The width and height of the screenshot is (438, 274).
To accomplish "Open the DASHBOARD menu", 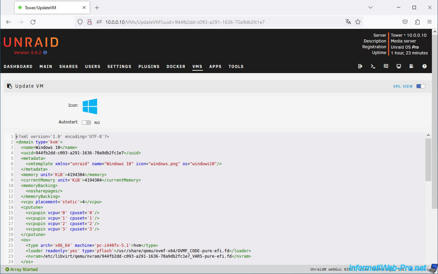I will (x=18, y=67).
